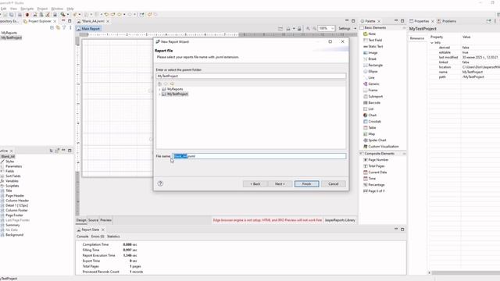
Task: Select Page Header band in Outline
Action: [x=15, y=196]
